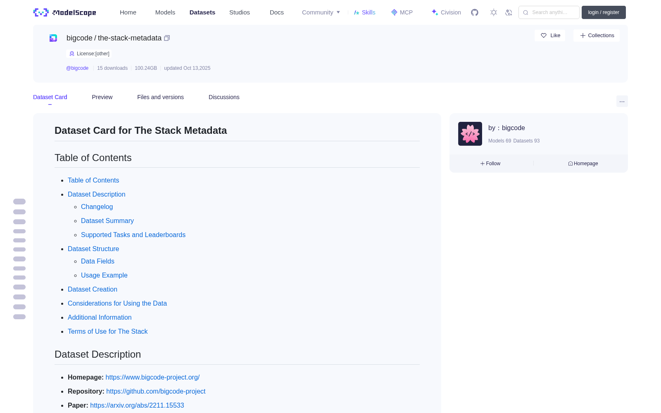Jump to Dataset Summary link

coord(107,221)
